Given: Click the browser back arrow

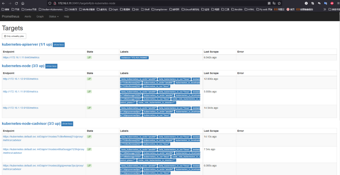Looking at the screenshot, I should pos(3,3).
